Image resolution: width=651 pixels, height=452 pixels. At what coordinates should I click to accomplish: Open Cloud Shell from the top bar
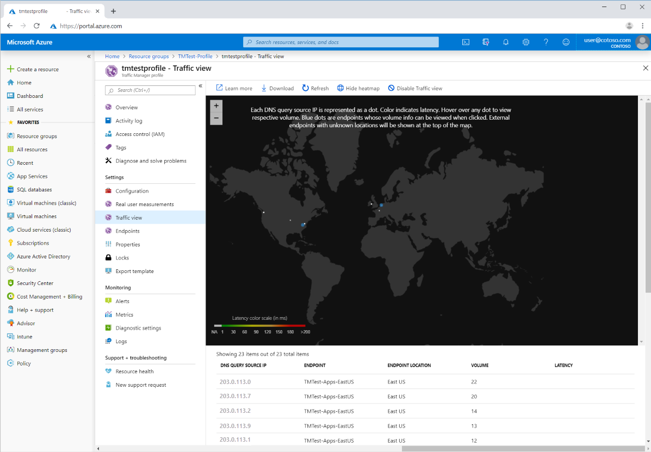pos(466,42)
